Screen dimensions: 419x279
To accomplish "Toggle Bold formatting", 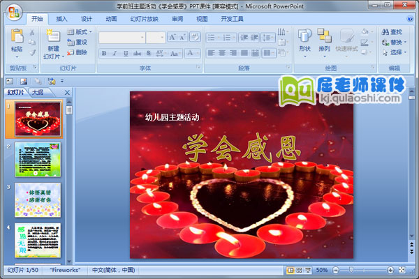I will 104,54.
